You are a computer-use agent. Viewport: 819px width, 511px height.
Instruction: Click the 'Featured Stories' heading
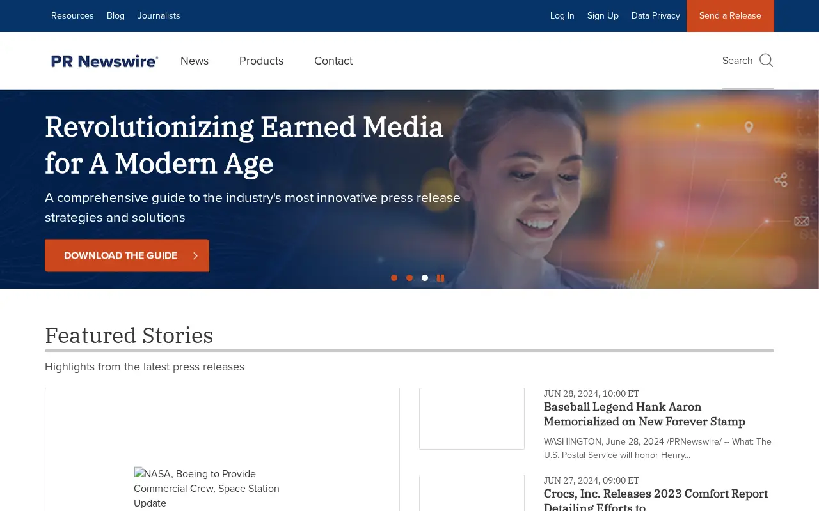pyautogui.click(x=129, y=335)
